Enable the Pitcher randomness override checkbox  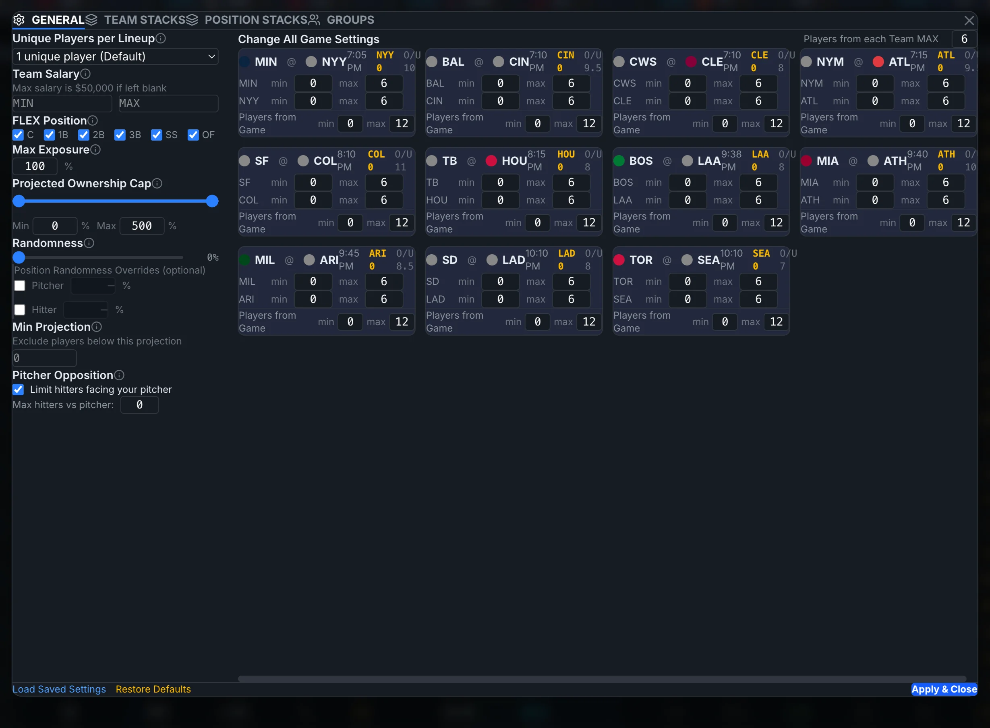coord(20,286)
